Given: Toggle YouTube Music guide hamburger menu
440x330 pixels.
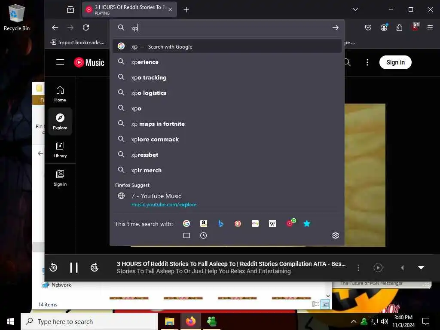Looking at the screenshot, I should [x=60, y=62].
